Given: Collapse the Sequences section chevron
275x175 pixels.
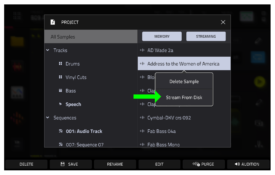Looking at the screenshot, I should pyautogui.click(x=48, y=117).
